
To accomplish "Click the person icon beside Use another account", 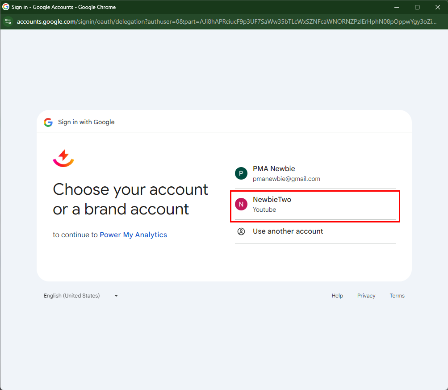I will click(241, 231).
